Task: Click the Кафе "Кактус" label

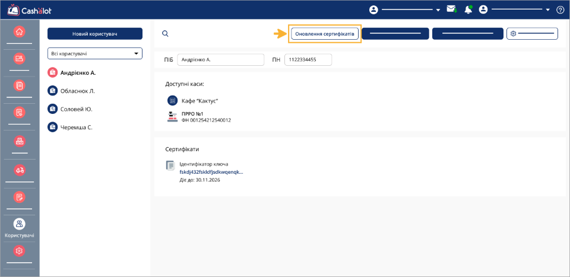Action: tap(199, 101)
